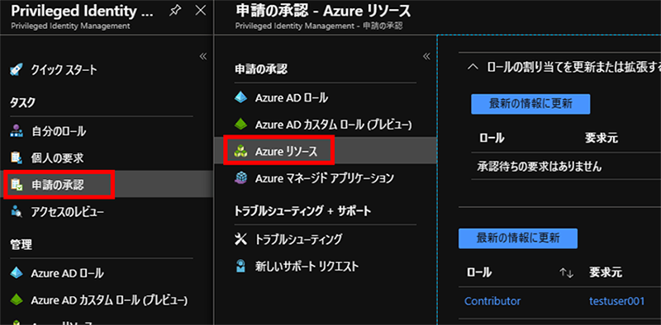Screen dimensions: 661x325
Task: Close the Privileged Identity Management blade
Action: click(x=201, y=12)
